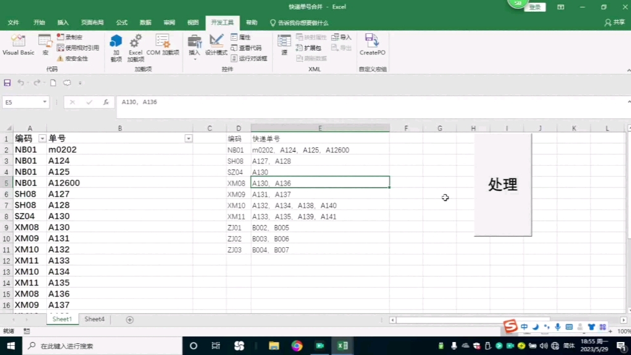Switch to the Sheet4 worksheet tab
This screenshot has height=355, width=631.
click(x=94, y=319)
